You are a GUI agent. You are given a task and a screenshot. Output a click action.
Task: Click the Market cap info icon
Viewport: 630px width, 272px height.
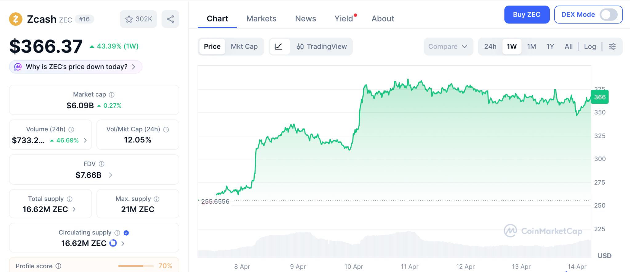point(112,95)
